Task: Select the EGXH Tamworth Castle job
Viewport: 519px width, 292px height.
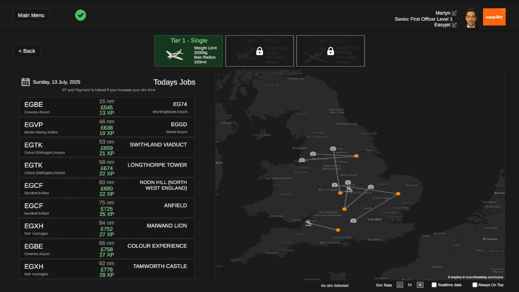Action: [107, 269]
